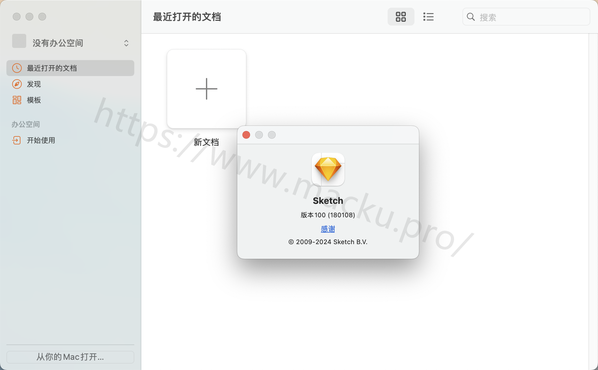Click the Sketch app name in About dialog
598x370 pixels.
[x=328, y=201]
